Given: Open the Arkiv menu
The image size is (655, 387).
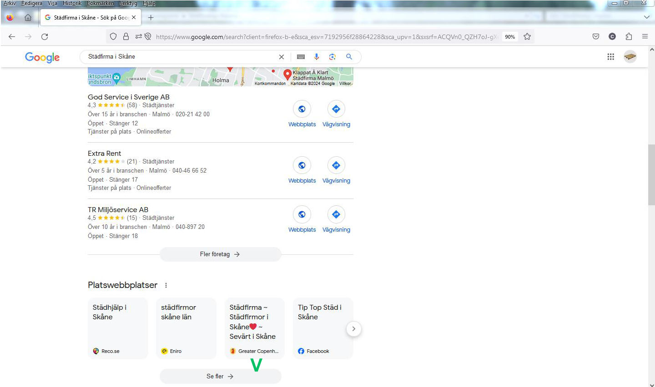Looking at the screenshot, I should pos(10,3).
